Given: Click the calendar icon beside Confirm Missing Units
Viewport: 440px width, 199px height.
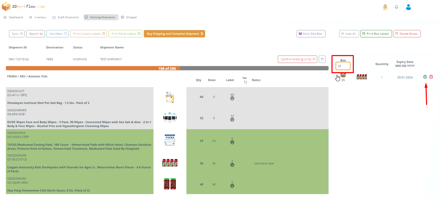Looking at the screenshot, I should coord(322,59).
